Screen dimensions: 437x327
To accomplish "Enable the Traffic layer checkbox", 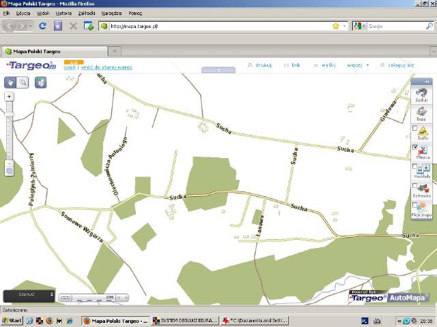I will click(x=414, y=128).
